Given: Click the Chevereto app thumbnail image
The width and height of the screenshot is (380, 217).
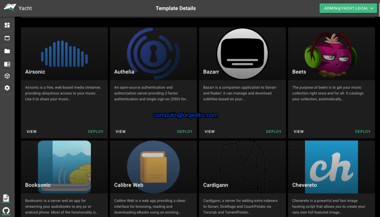Looking at the screenshot, I should (331, 167).
